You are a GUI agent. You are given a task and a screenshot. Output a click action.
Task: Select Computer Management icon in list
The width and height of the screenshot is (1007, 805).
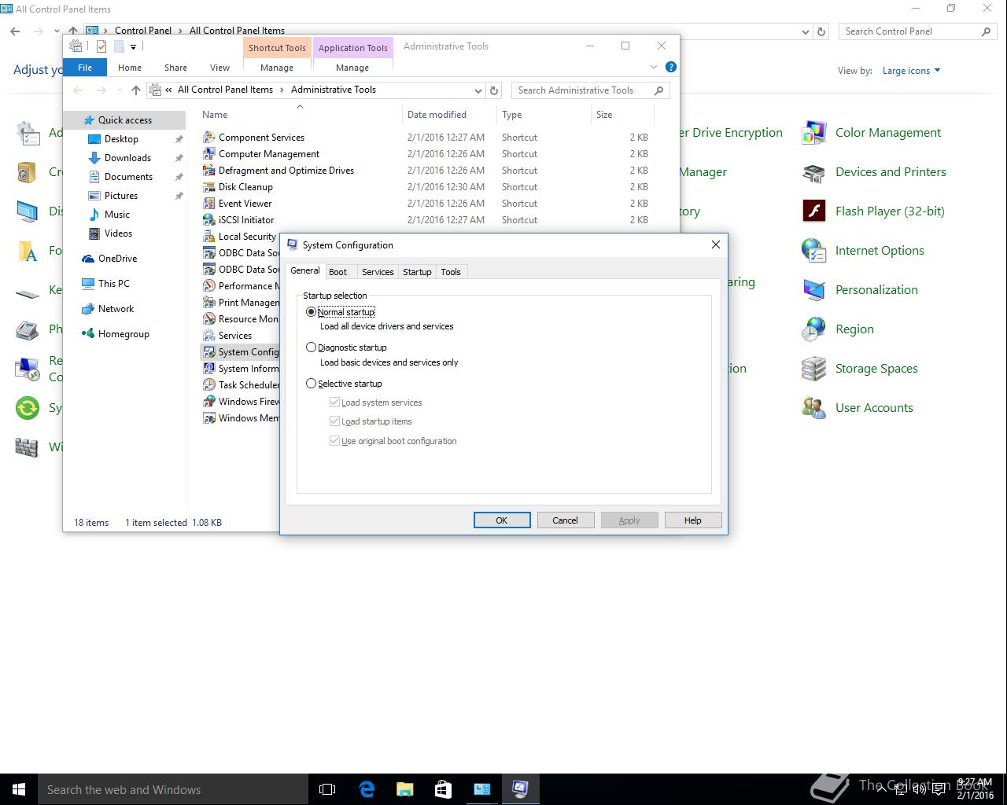(x=209, y=153)
